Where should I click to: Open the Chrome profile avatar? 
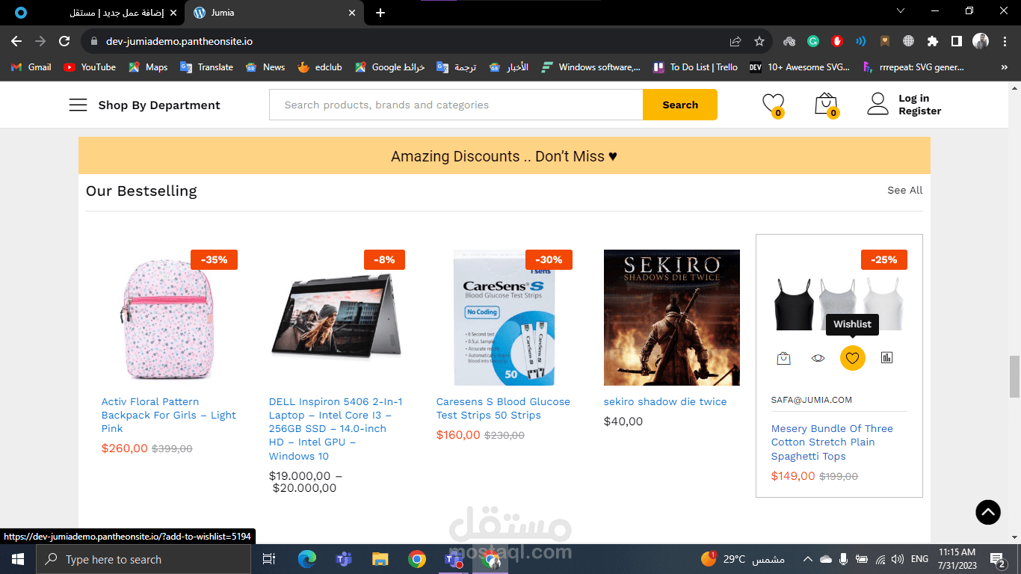(980, 41)
